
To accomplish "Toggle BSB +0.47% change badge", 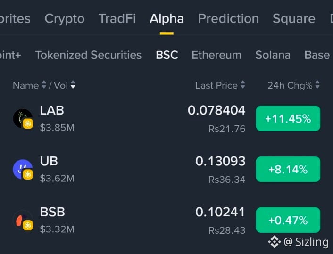I will tap(288, 220).
